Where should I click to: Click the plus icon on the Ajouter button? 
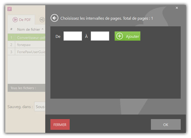(119, 36)
